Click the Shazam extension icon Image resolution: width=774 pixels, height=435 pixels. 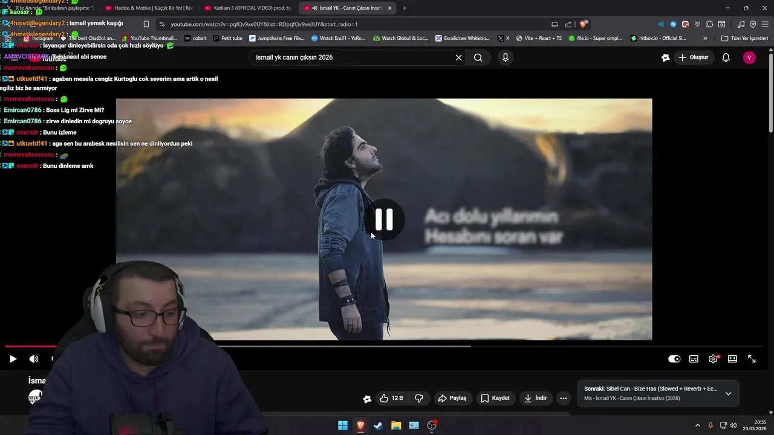click(x=673, y=24)
